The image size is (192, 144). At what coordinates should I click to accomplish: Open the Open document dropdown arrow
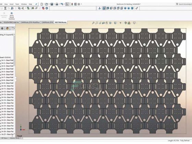49,4
